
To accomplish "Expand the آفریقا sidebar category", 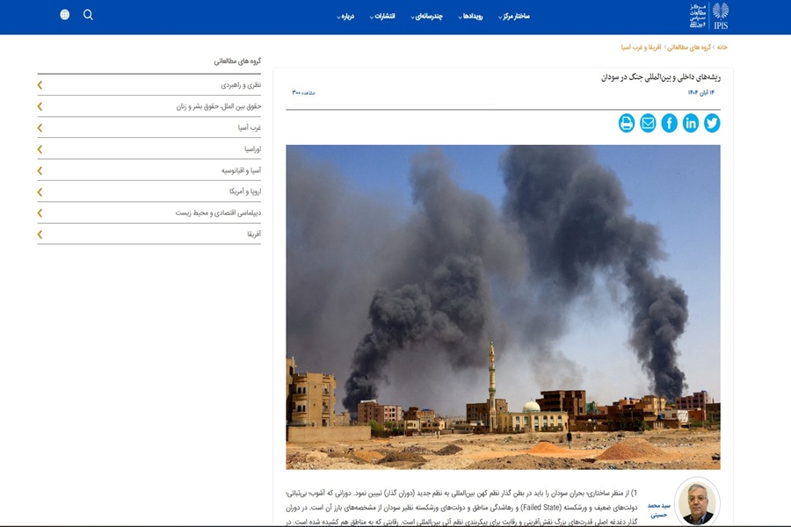I will click(40, 235).
